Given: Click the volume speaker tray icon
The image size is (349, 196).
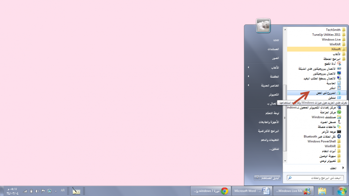Looking at the screenshot, I should [x=37, y=191].
